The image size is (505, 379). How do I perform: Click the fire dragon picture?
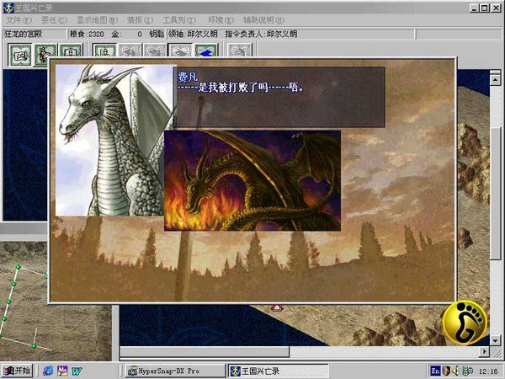point(252,180)
